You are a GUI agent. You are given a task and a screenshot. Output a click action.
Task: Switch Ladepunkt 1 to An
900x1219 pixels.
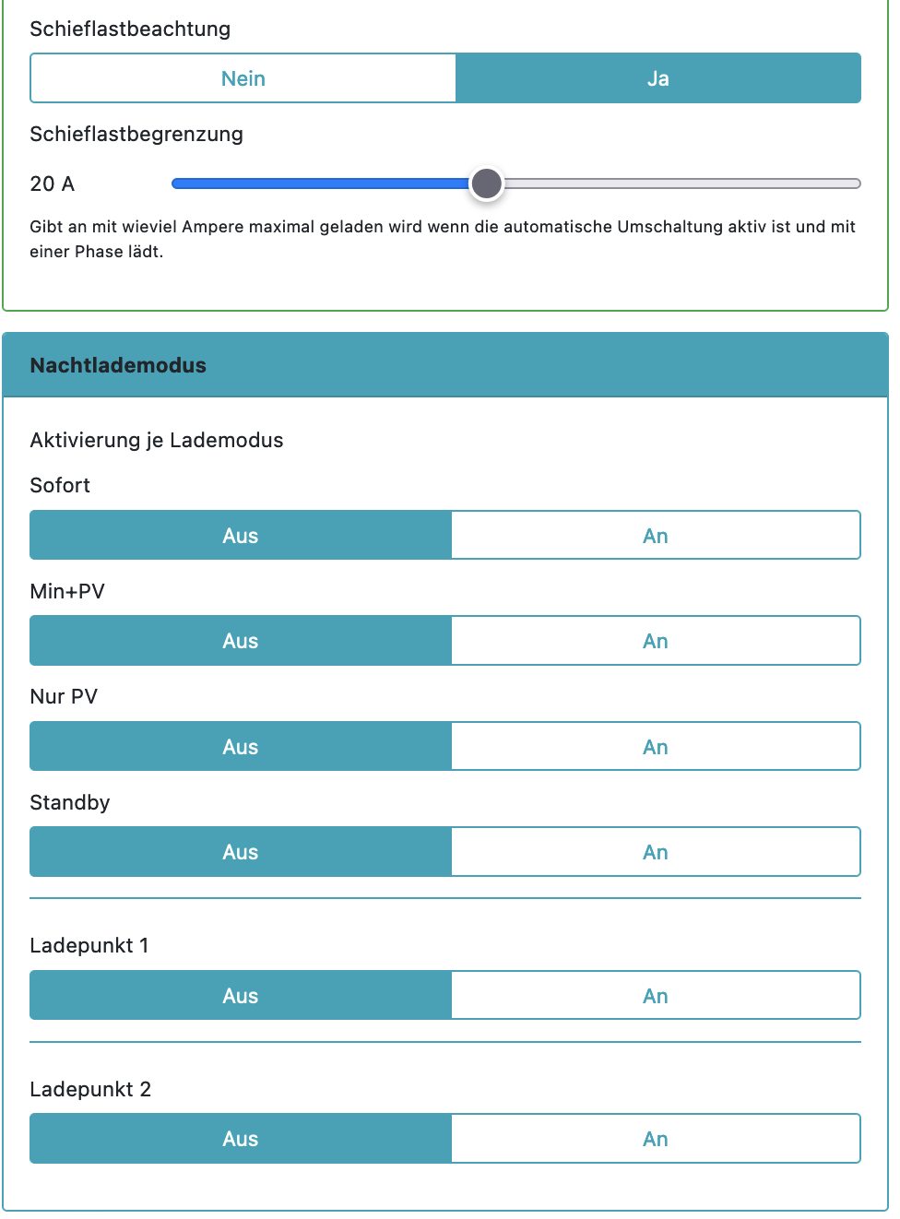coord(656,996)
